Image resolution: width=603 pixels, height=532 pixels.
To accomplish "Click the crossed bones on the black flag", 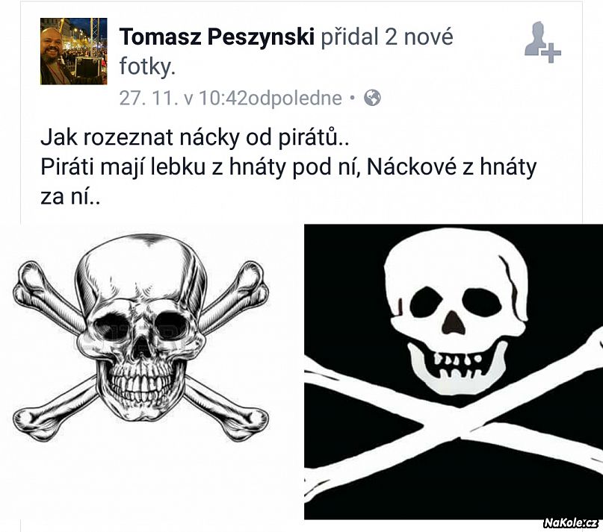I will coord(454,419).
